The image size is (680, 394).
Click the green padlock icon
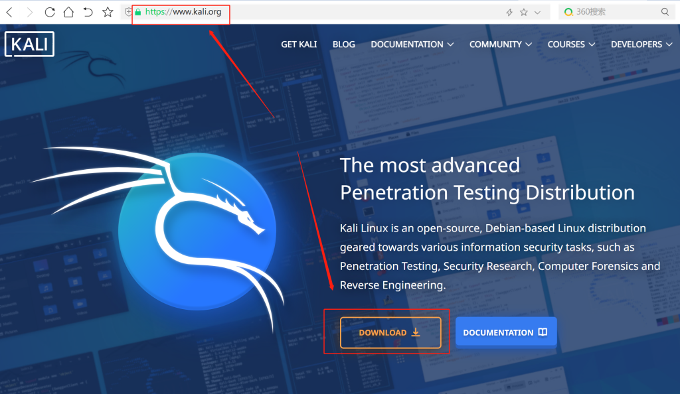[138, 12]
